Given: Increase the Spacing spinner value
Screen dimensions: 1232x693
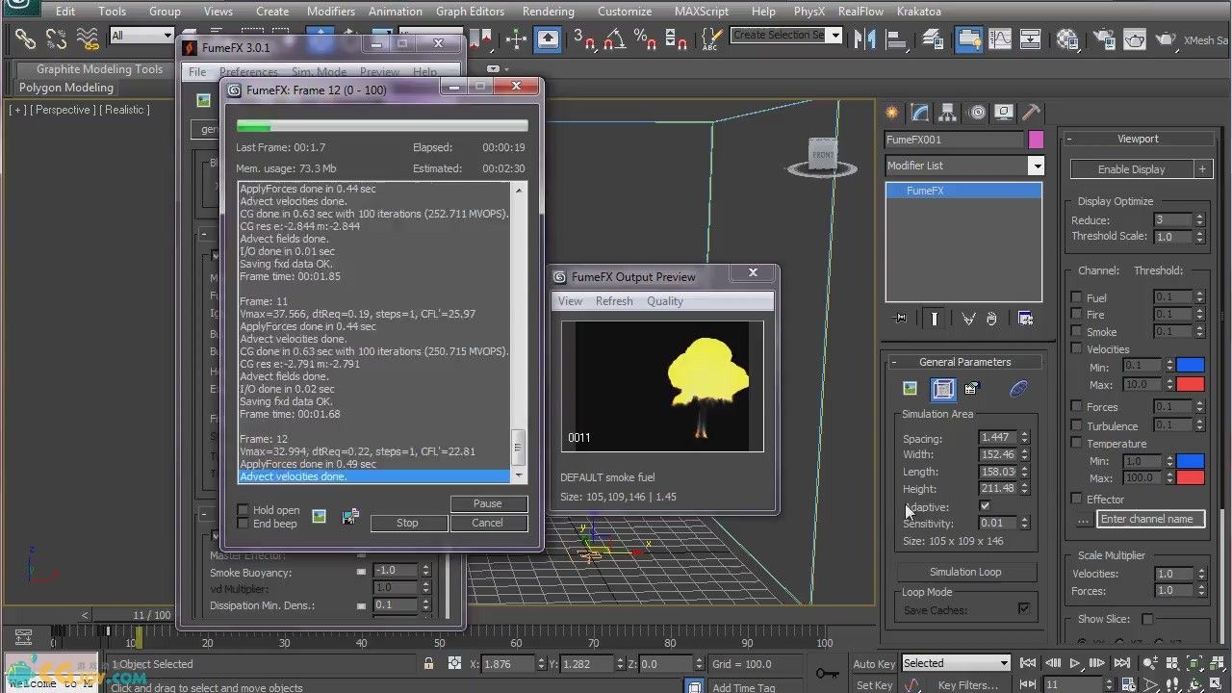Looking at the screenshot, I should (x=1024, y=434).
